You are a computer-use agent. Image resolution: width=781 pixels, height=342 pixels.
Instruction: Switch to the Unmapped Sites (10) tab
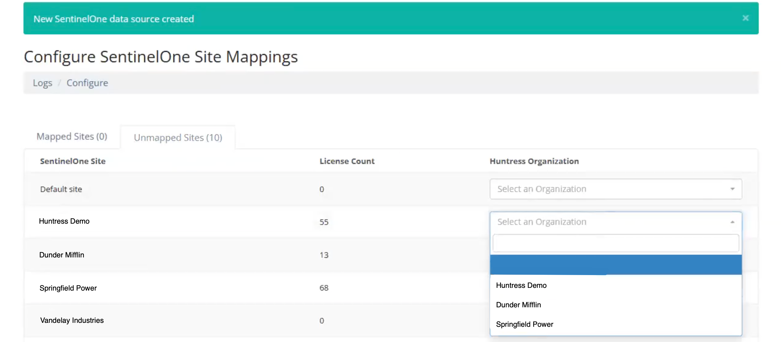(178, 138)
